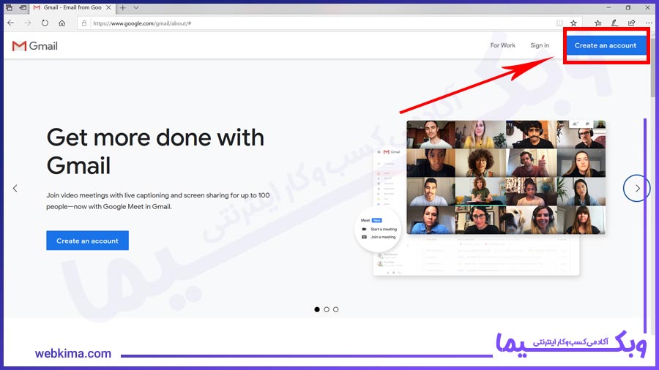Show next carousel slide arrow
This screenshot has width=659, height=370.
pos(637,189)
